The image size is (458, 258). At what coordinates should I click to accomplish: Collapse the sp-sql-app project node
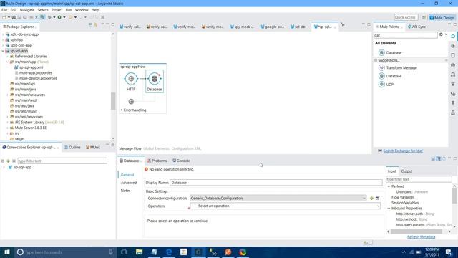(3, 51)
